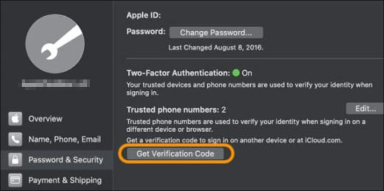
Task: Click the phone icon in sidebar
Action: (x=15, y=140)
